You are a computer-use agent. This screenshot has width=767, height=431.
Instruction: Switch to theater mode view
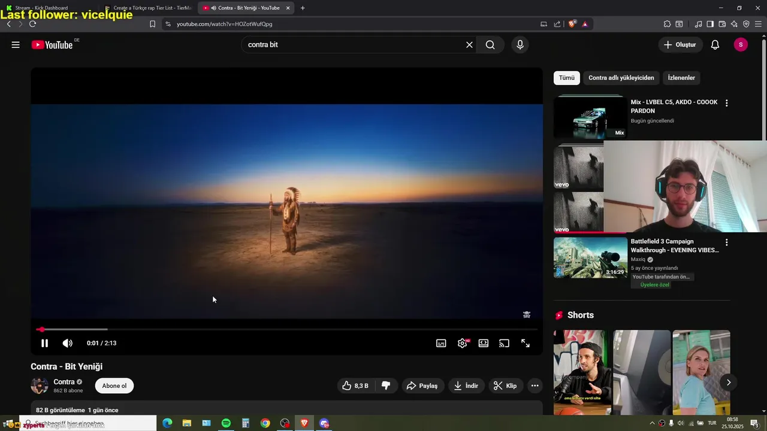coord(484,343)
